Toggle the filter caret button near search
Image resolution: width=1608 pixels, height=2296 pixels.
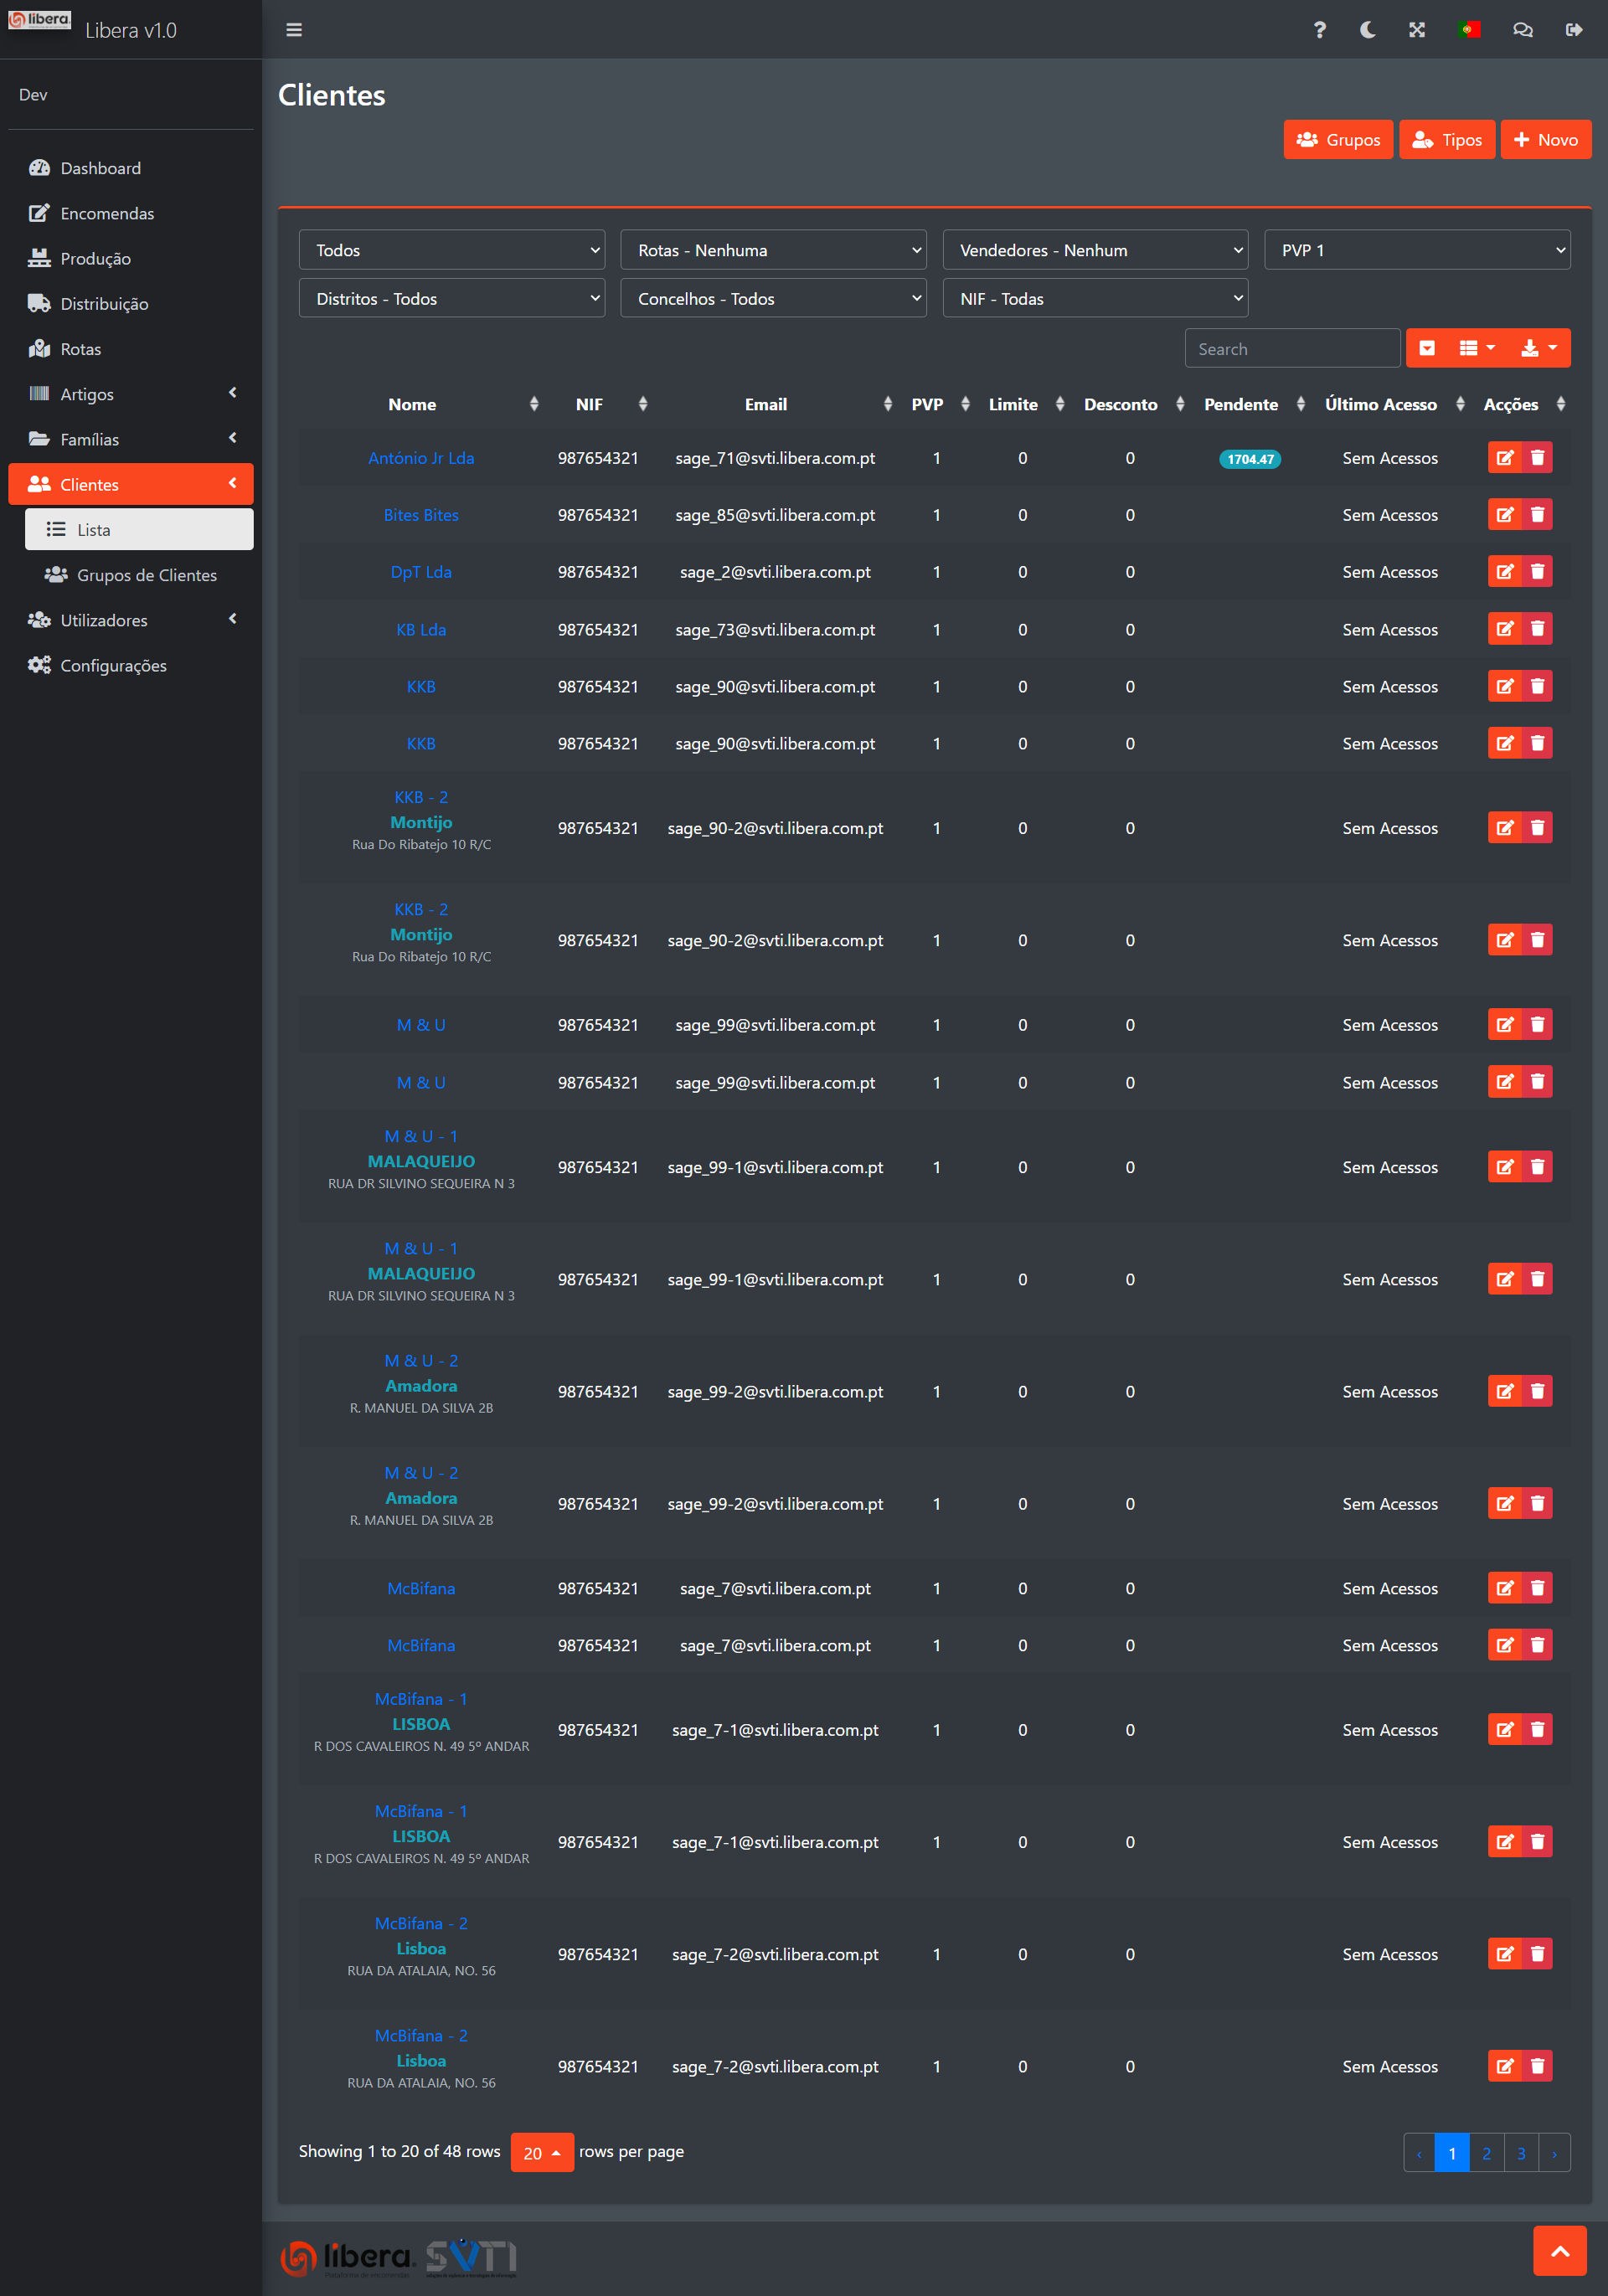tap(1427, 348)
